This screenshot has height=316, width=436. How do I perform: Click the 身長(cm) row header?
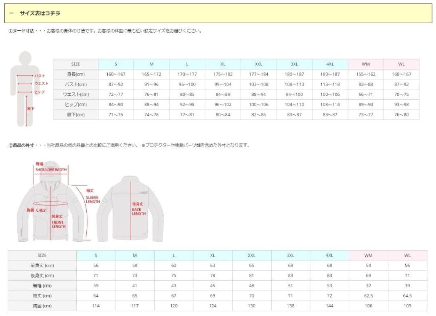(75, 74)
